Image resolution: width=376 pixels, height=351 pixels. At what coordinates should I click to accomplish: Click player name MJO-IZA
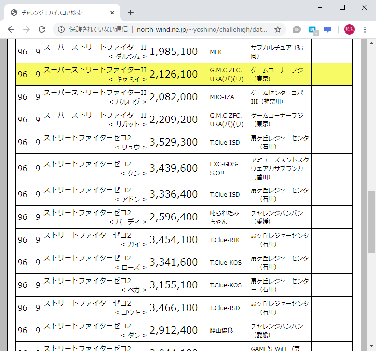pos(222,97)
